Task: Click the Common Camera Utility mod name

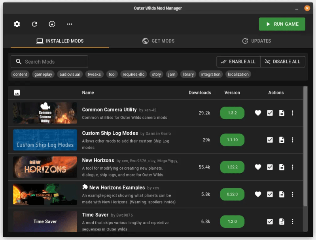Action: (x=109, y=110)
